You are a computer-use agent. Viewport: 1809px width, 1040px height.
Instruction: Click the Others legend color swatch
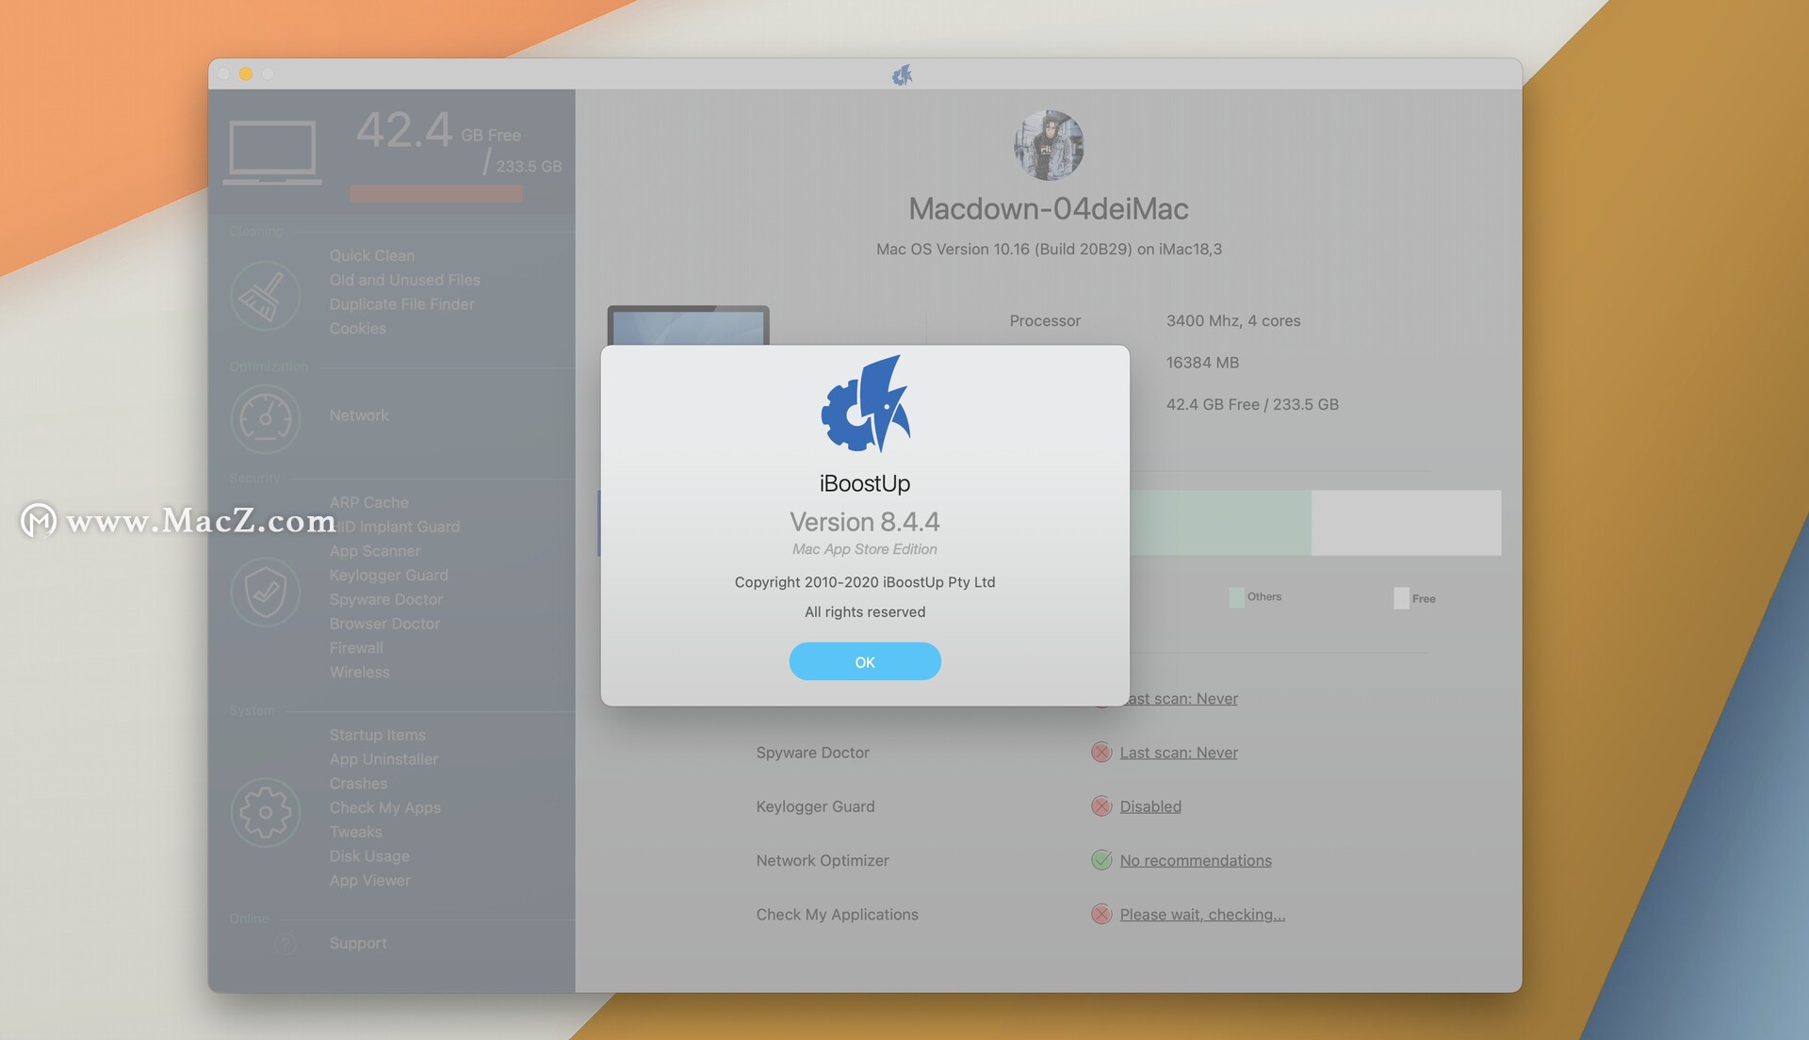pos(1235,597)
